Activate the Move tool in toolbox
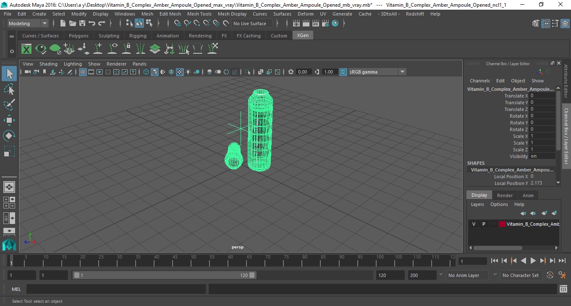The height and width of the screenshot is (306, 571). click(9, 120)
